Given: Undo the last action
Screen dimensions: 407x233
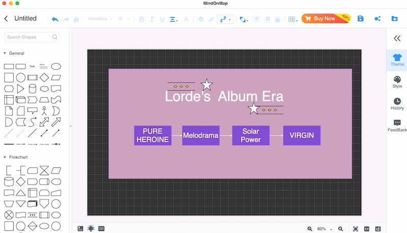Looking at the screenshot, I should point(55,19).
